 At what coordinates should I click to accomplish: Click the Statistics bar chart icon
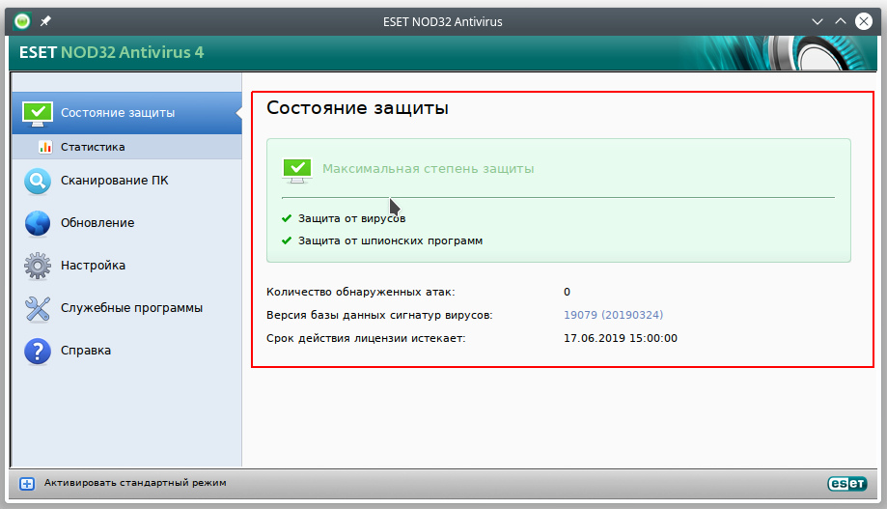(44, 147)
